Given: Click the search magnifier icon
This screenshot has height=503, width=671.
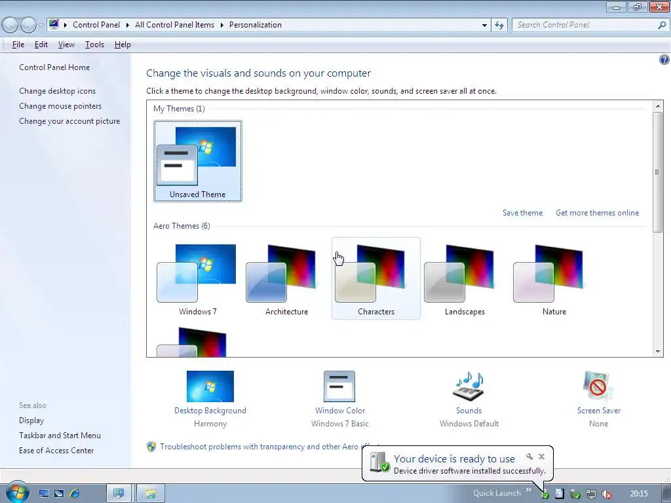Looking at the screenshot, I should point(662,26).
